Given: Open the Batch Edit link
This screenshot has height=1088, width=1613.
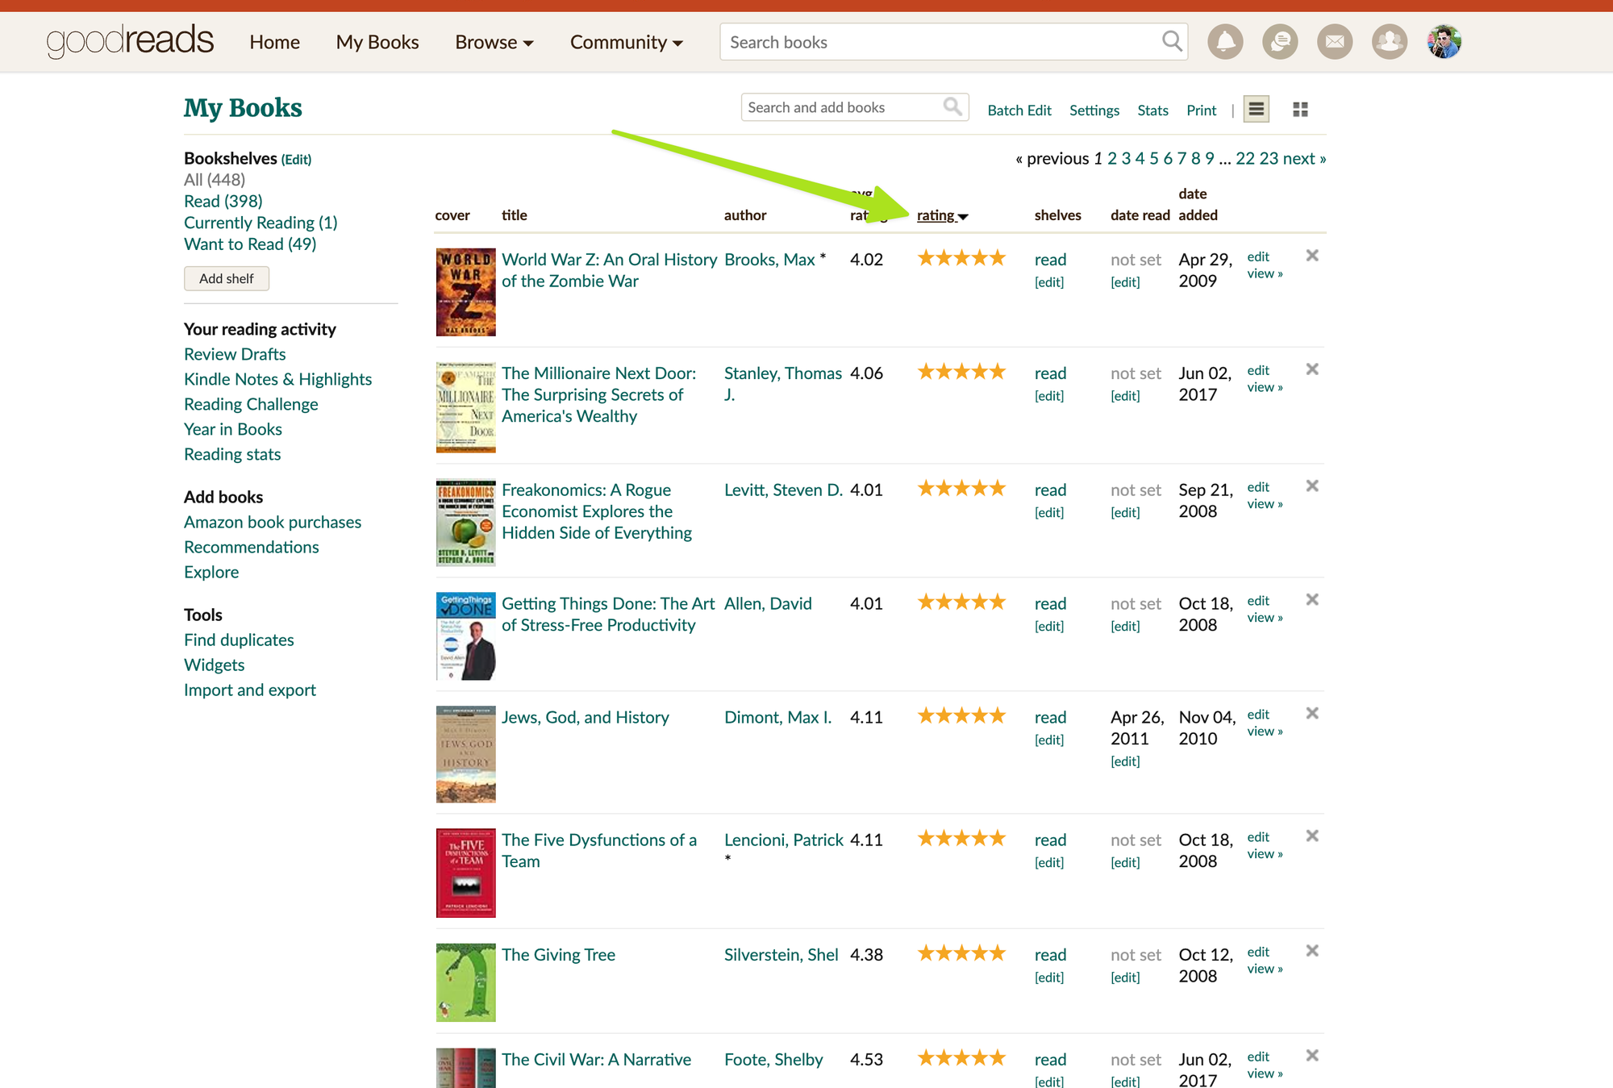Looking at the screenshot, I should point(1019,110).
